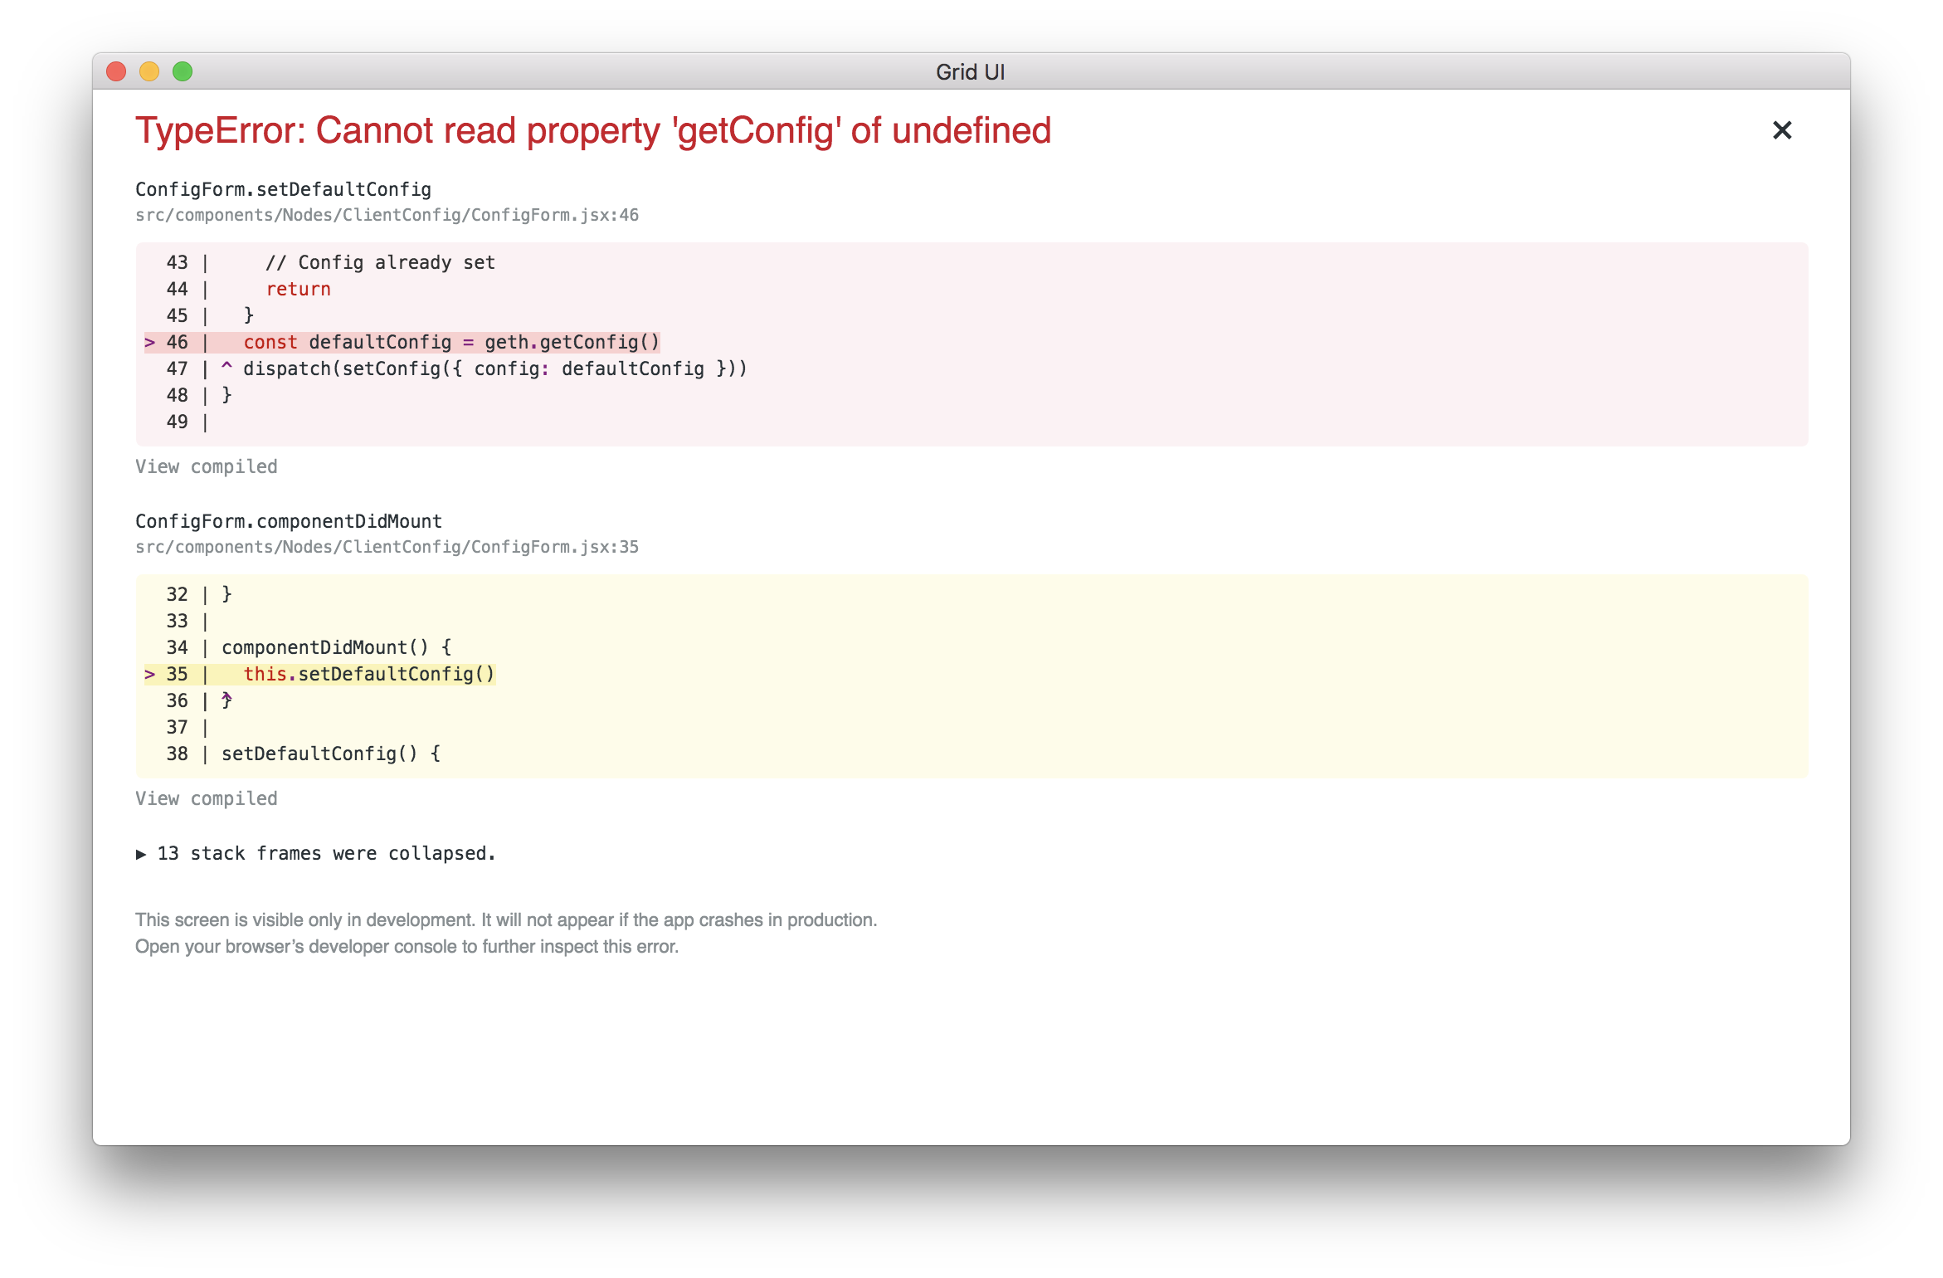Viewport: 1943px width, 1278px height.
Task: Open View compiled for setDefaultConfig frame
Action: coord(207,466)
